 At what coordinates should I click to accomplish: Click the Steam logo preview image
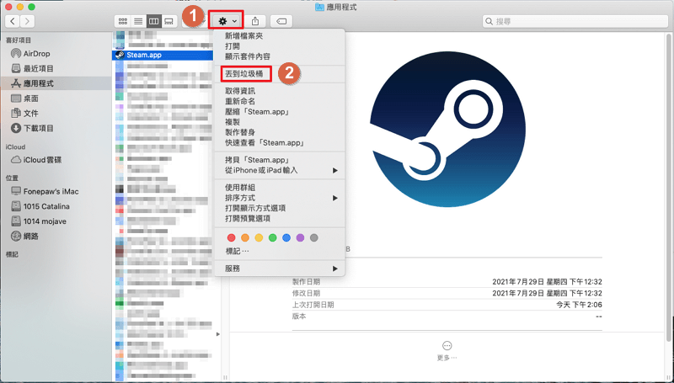(447, 130)
